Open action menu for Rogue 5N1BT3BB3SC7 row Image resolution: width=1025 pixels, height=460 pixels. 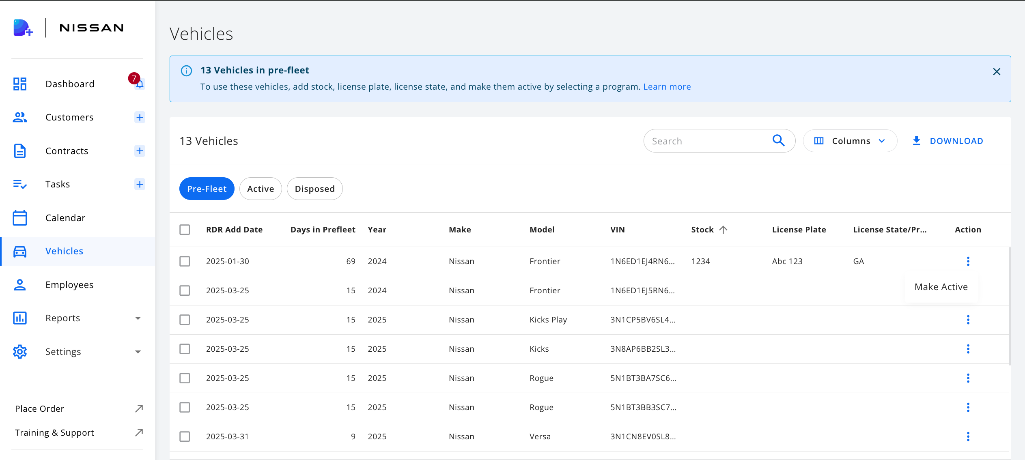pyautogui.click(x=968, y=407)
